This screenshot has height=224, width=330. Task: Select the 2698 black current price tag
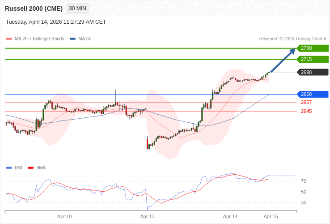pos(312,72)
